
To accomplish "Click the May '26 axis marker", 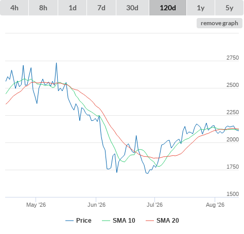I will click(36, 205).
